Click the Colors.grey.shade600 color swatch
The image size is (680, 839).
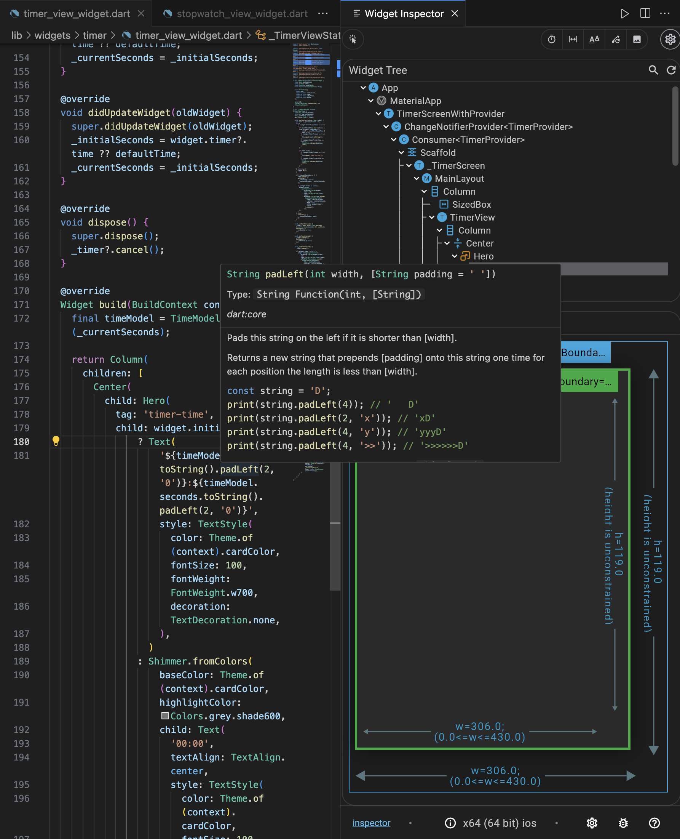click(x=165, y=716)
